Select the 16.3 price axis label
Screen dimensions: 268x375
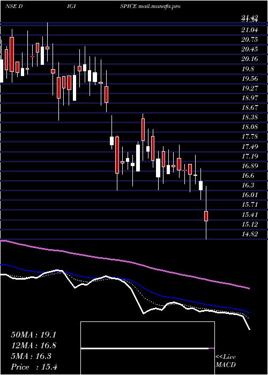(x=248, y=185)
